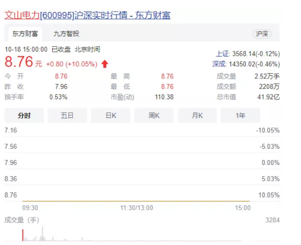Switch to the 九方智投 tab
Viewport: 301px width, 245px height.
[x=66, y=34]
